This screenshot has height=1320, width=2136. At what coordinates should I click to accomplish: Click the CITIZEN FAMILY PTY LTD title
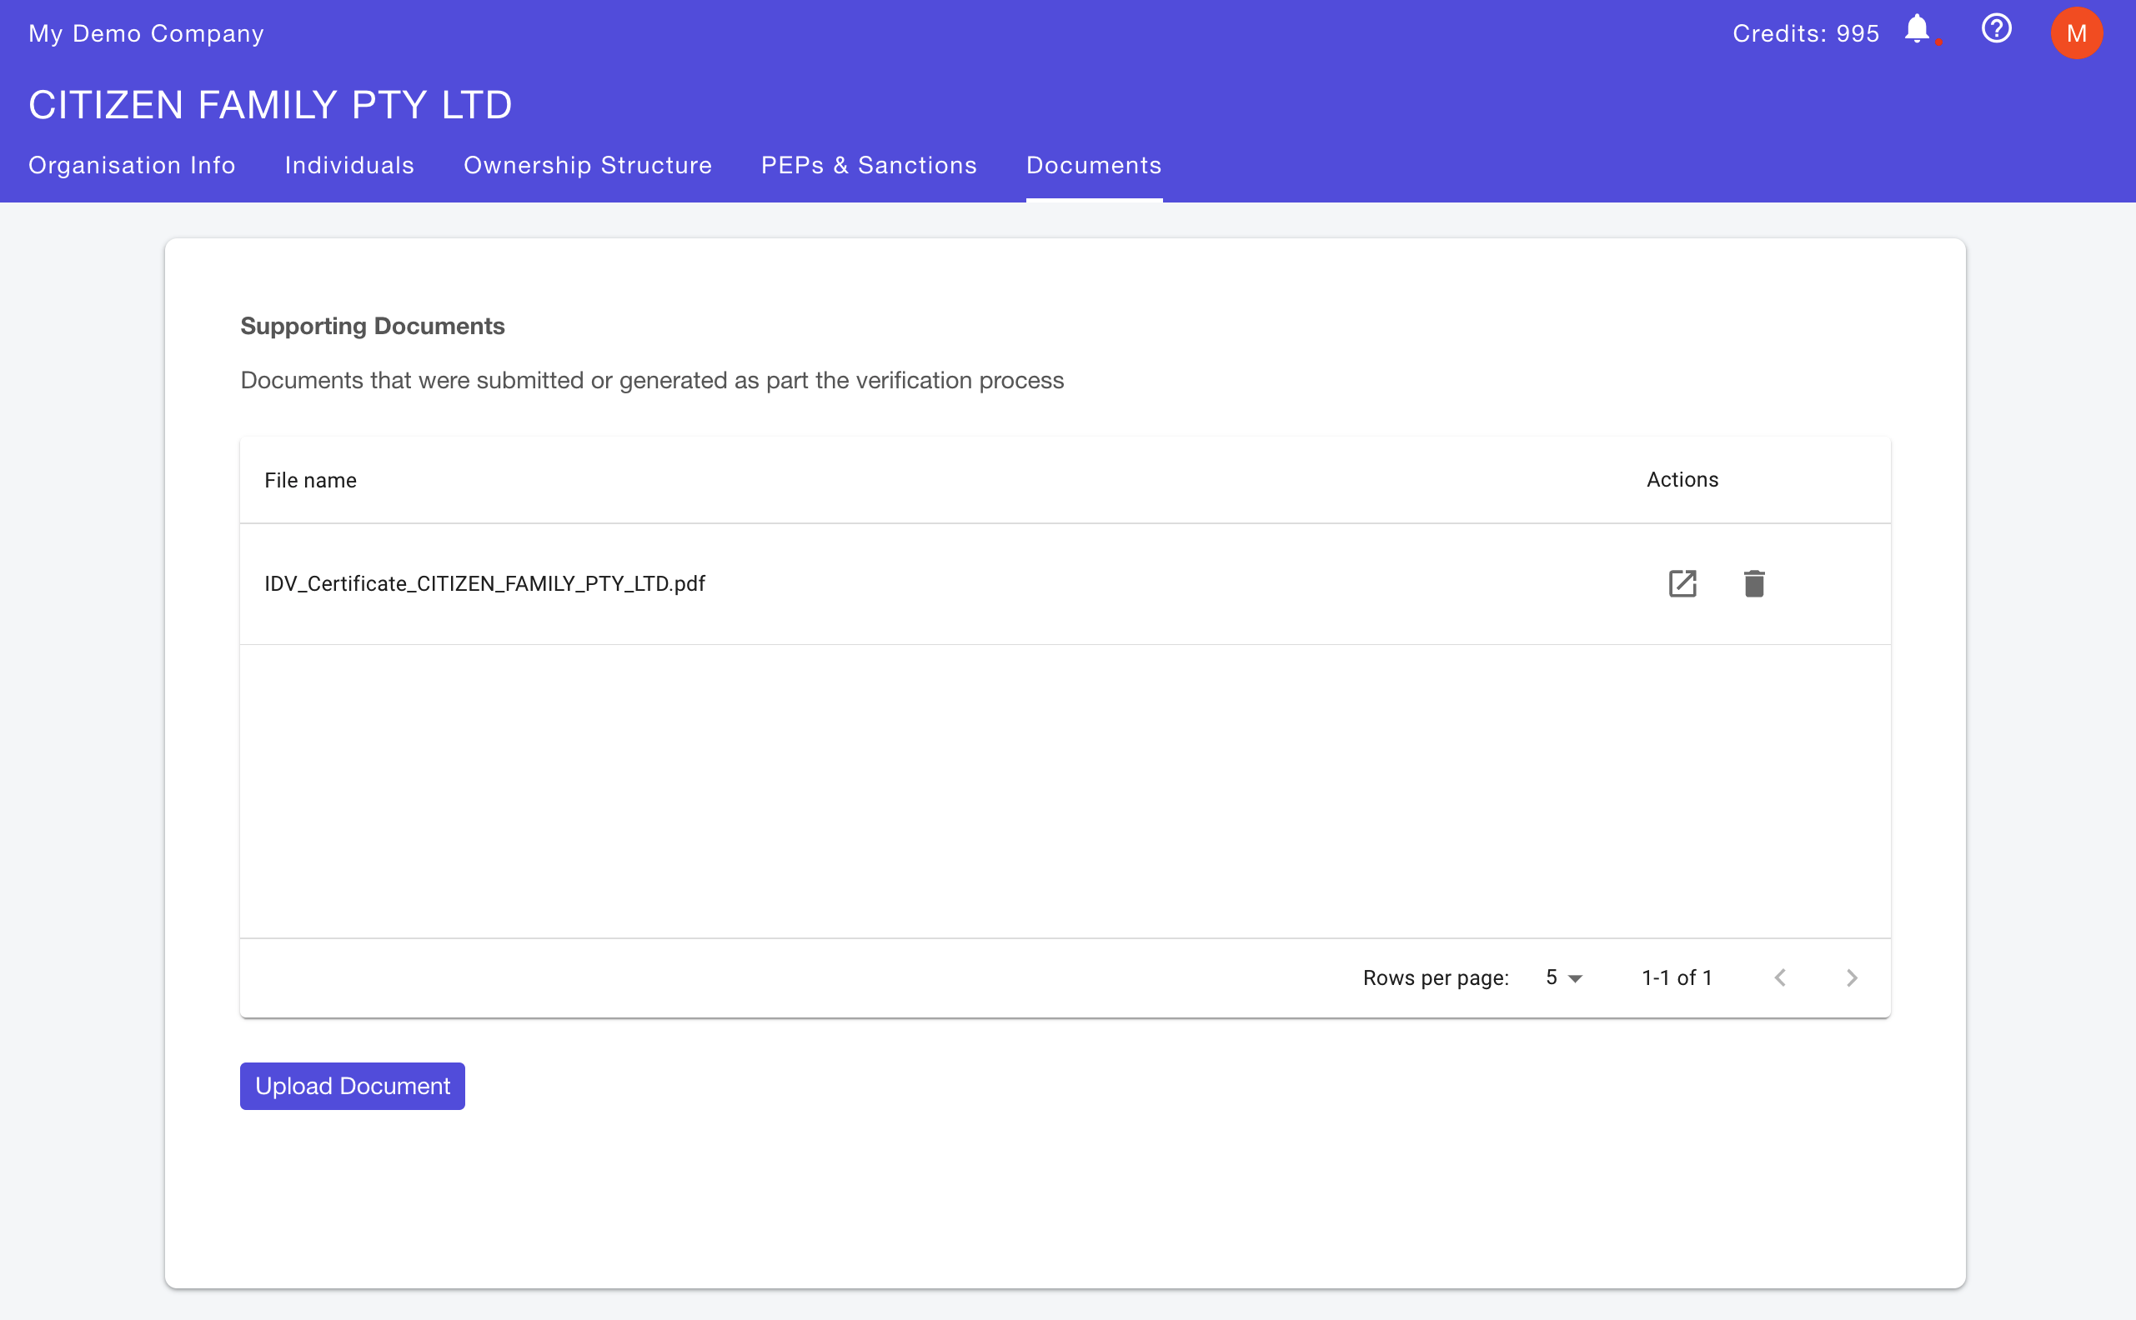[270, 105]
